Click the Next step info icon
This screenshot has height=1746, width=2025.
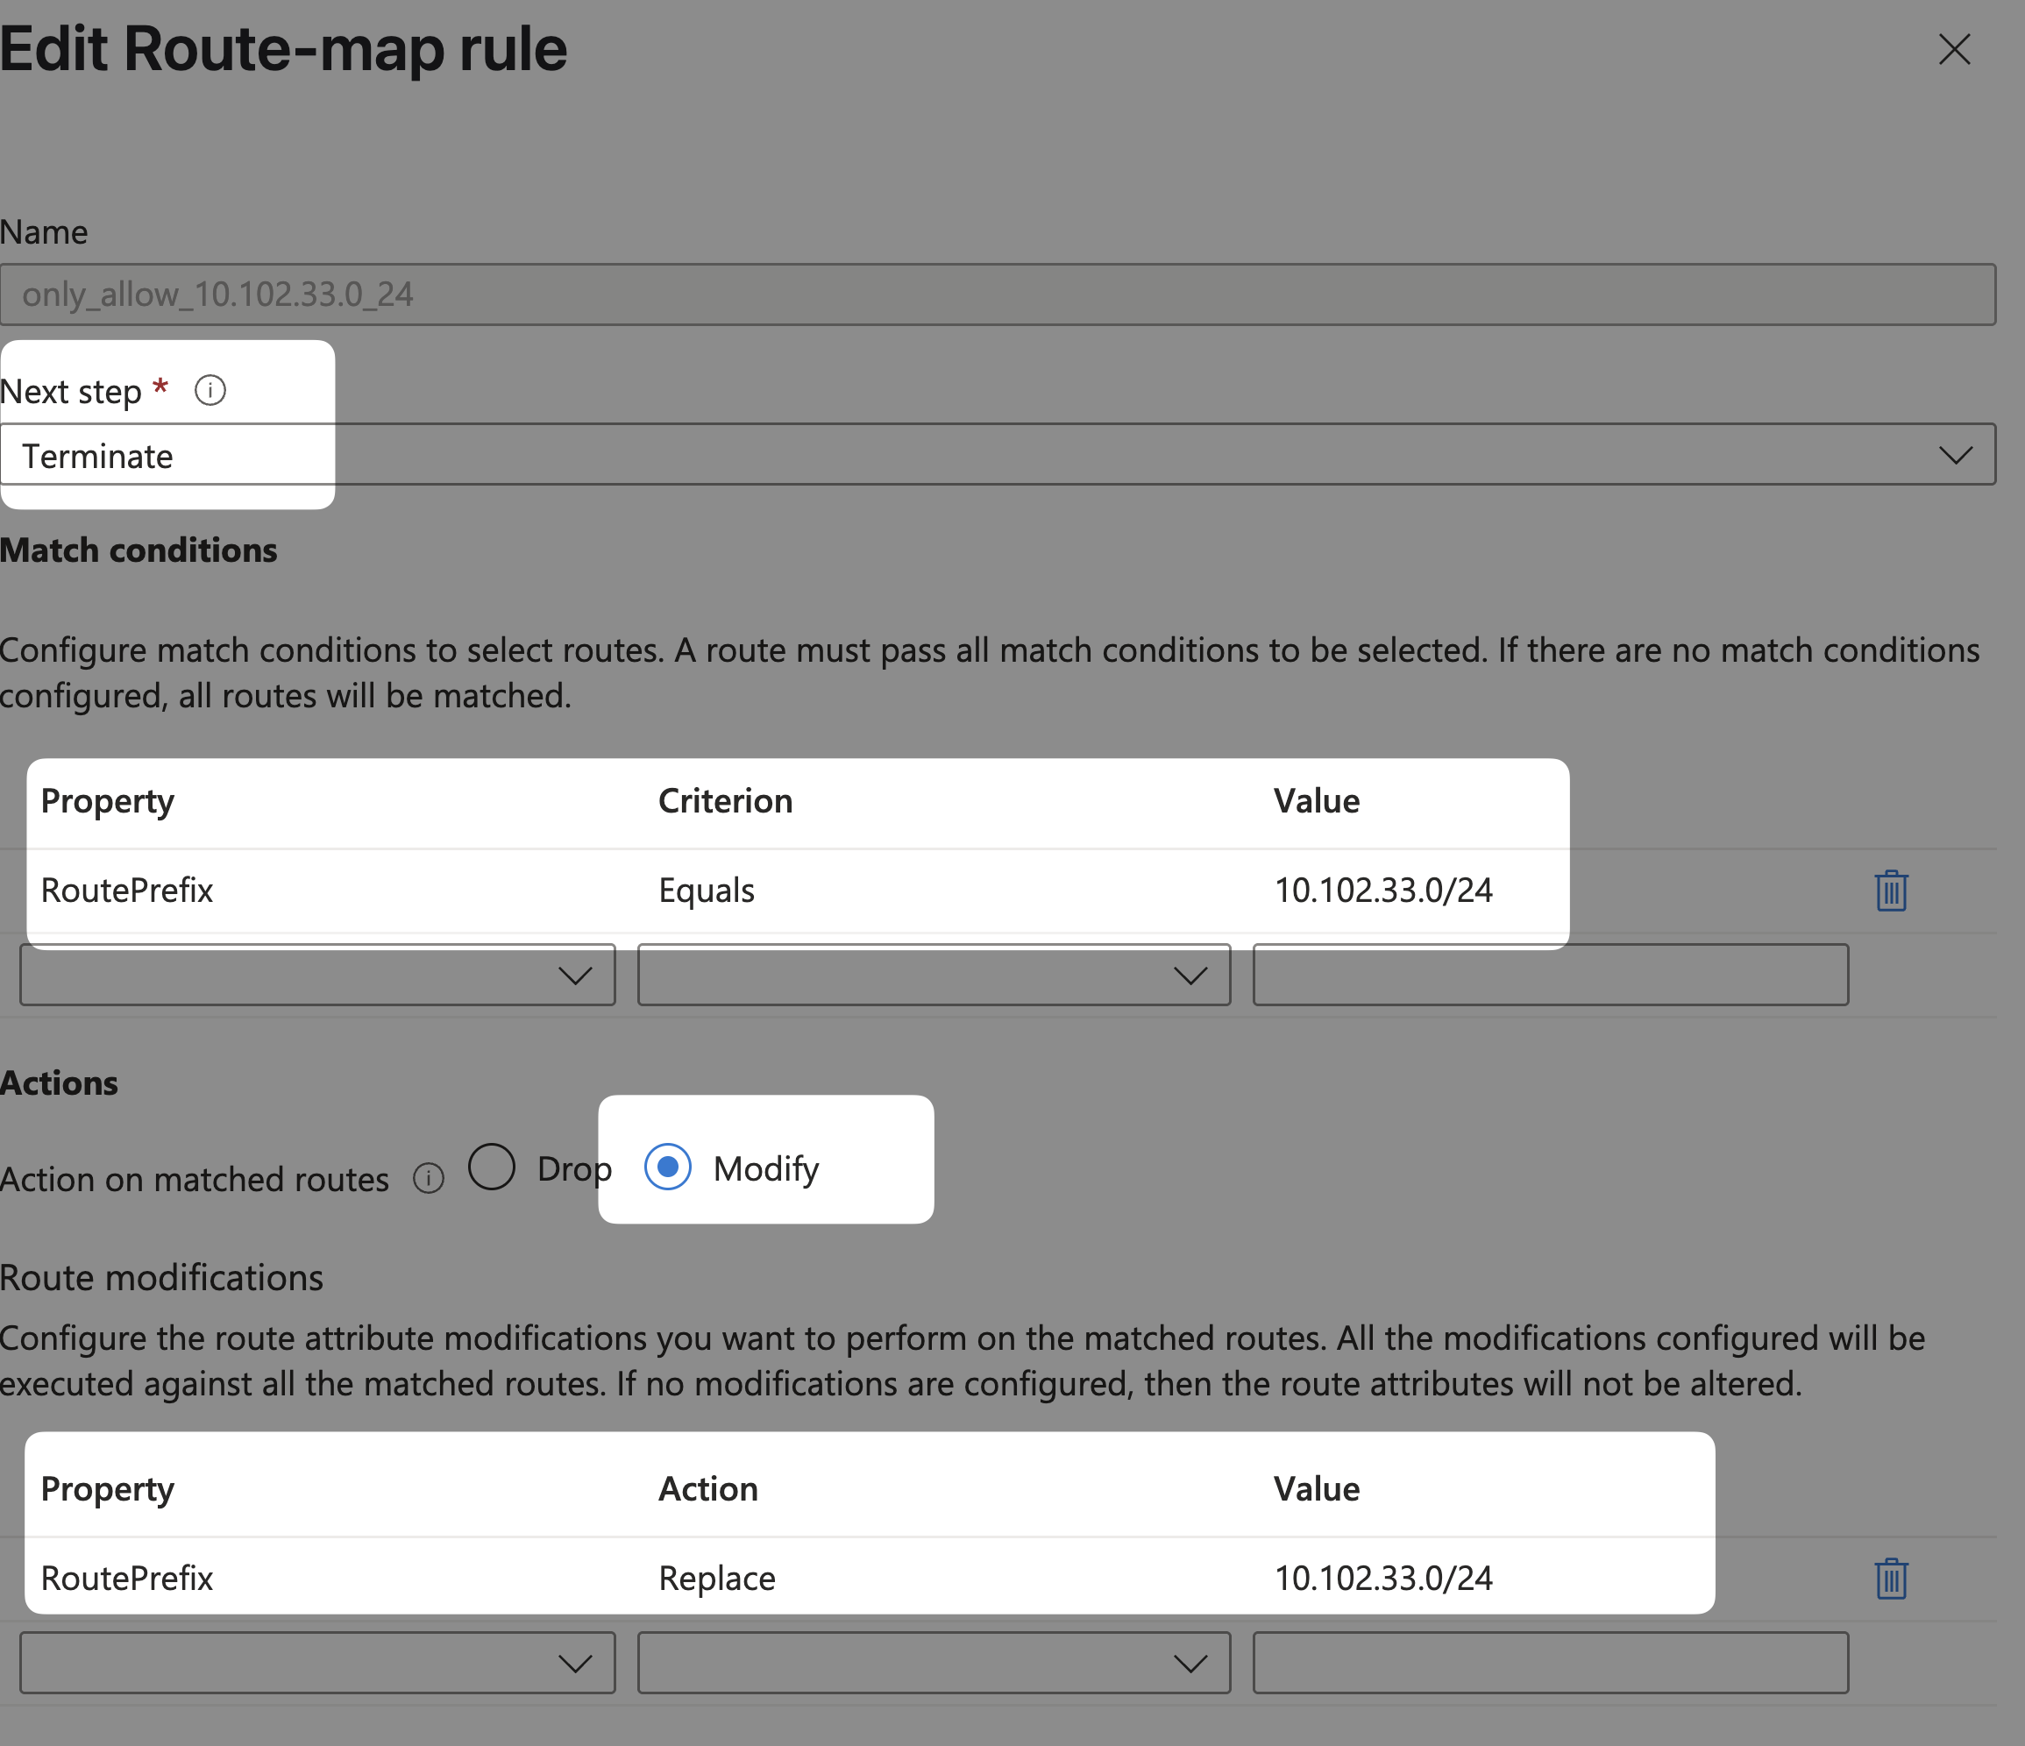(210, 391)
